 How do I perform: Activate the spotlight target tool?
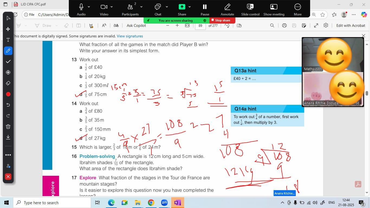click(8, 72)
